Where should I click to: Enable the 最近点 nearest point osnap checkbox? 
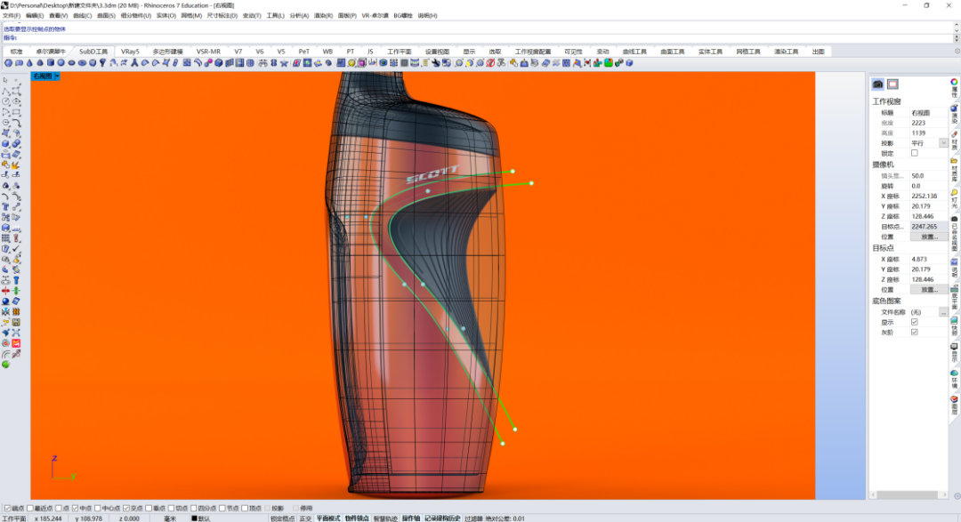(30, 508)
